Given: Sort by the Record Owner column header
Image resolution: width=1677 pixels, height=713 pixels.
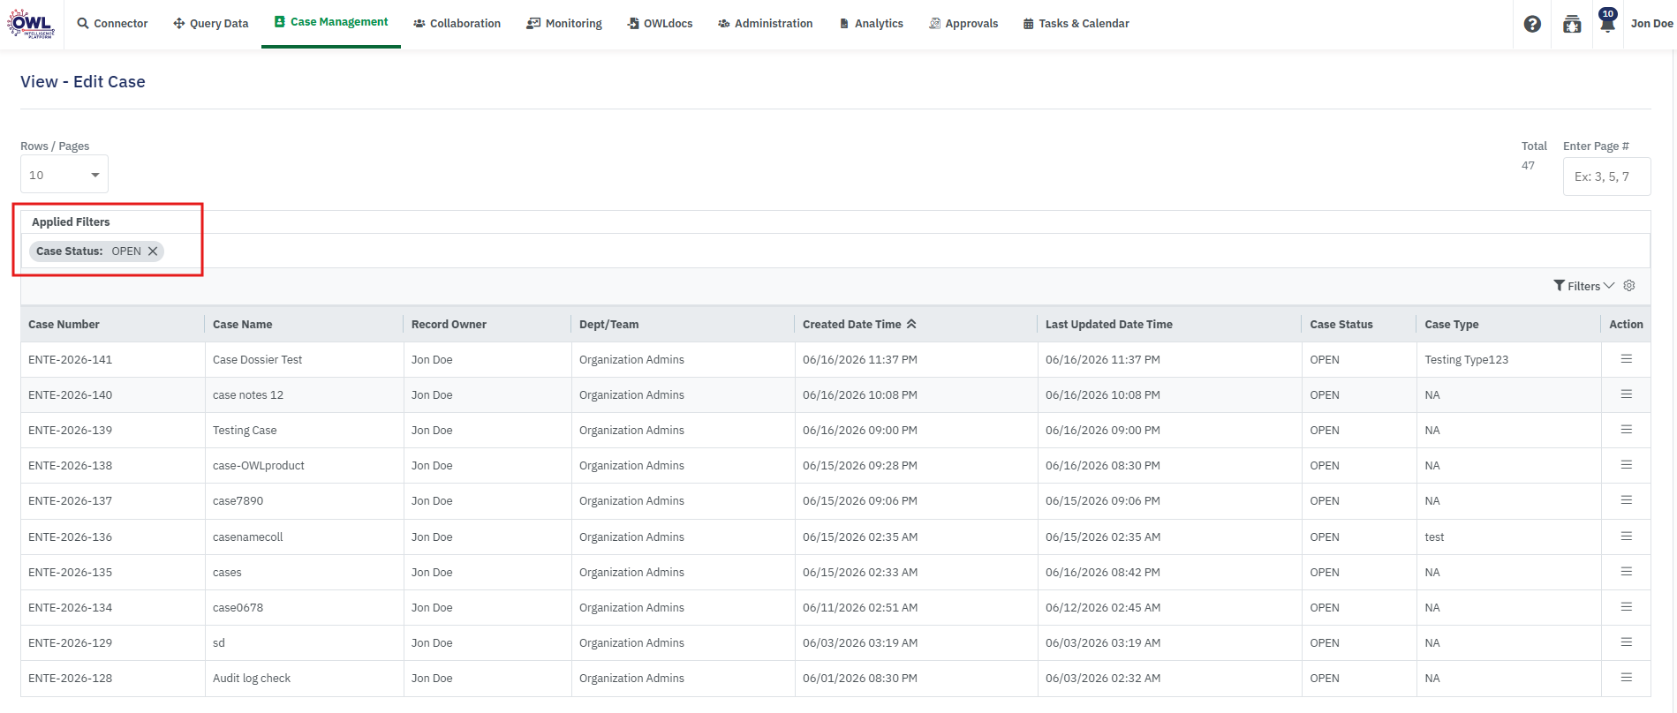Looking at the screenshot, I should [x=449, y=325].
